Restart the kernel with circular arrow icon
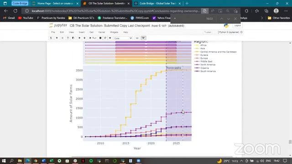This screenshot has height=164, width=292. [105, 38]
